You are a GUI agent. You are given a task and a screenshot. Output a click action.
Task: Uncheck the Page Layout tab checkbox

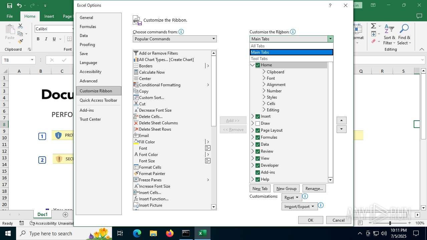click(x=258, y=130)
